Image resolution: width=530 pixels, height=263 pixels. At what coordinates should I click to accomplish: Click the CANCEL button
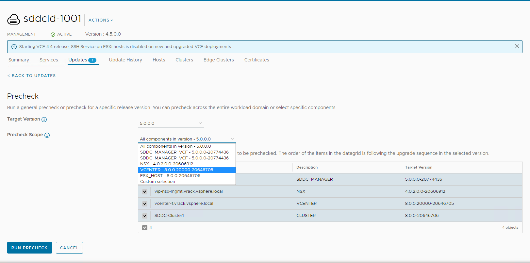coord(69,248)
